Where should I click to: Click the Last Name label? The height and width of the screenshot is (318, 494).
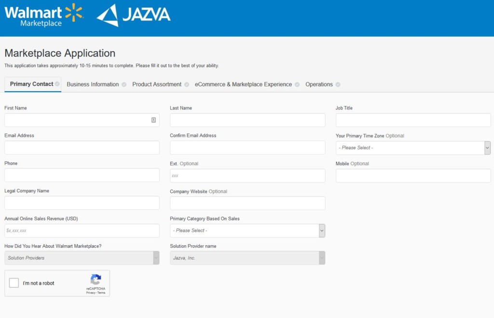[181, 108]
